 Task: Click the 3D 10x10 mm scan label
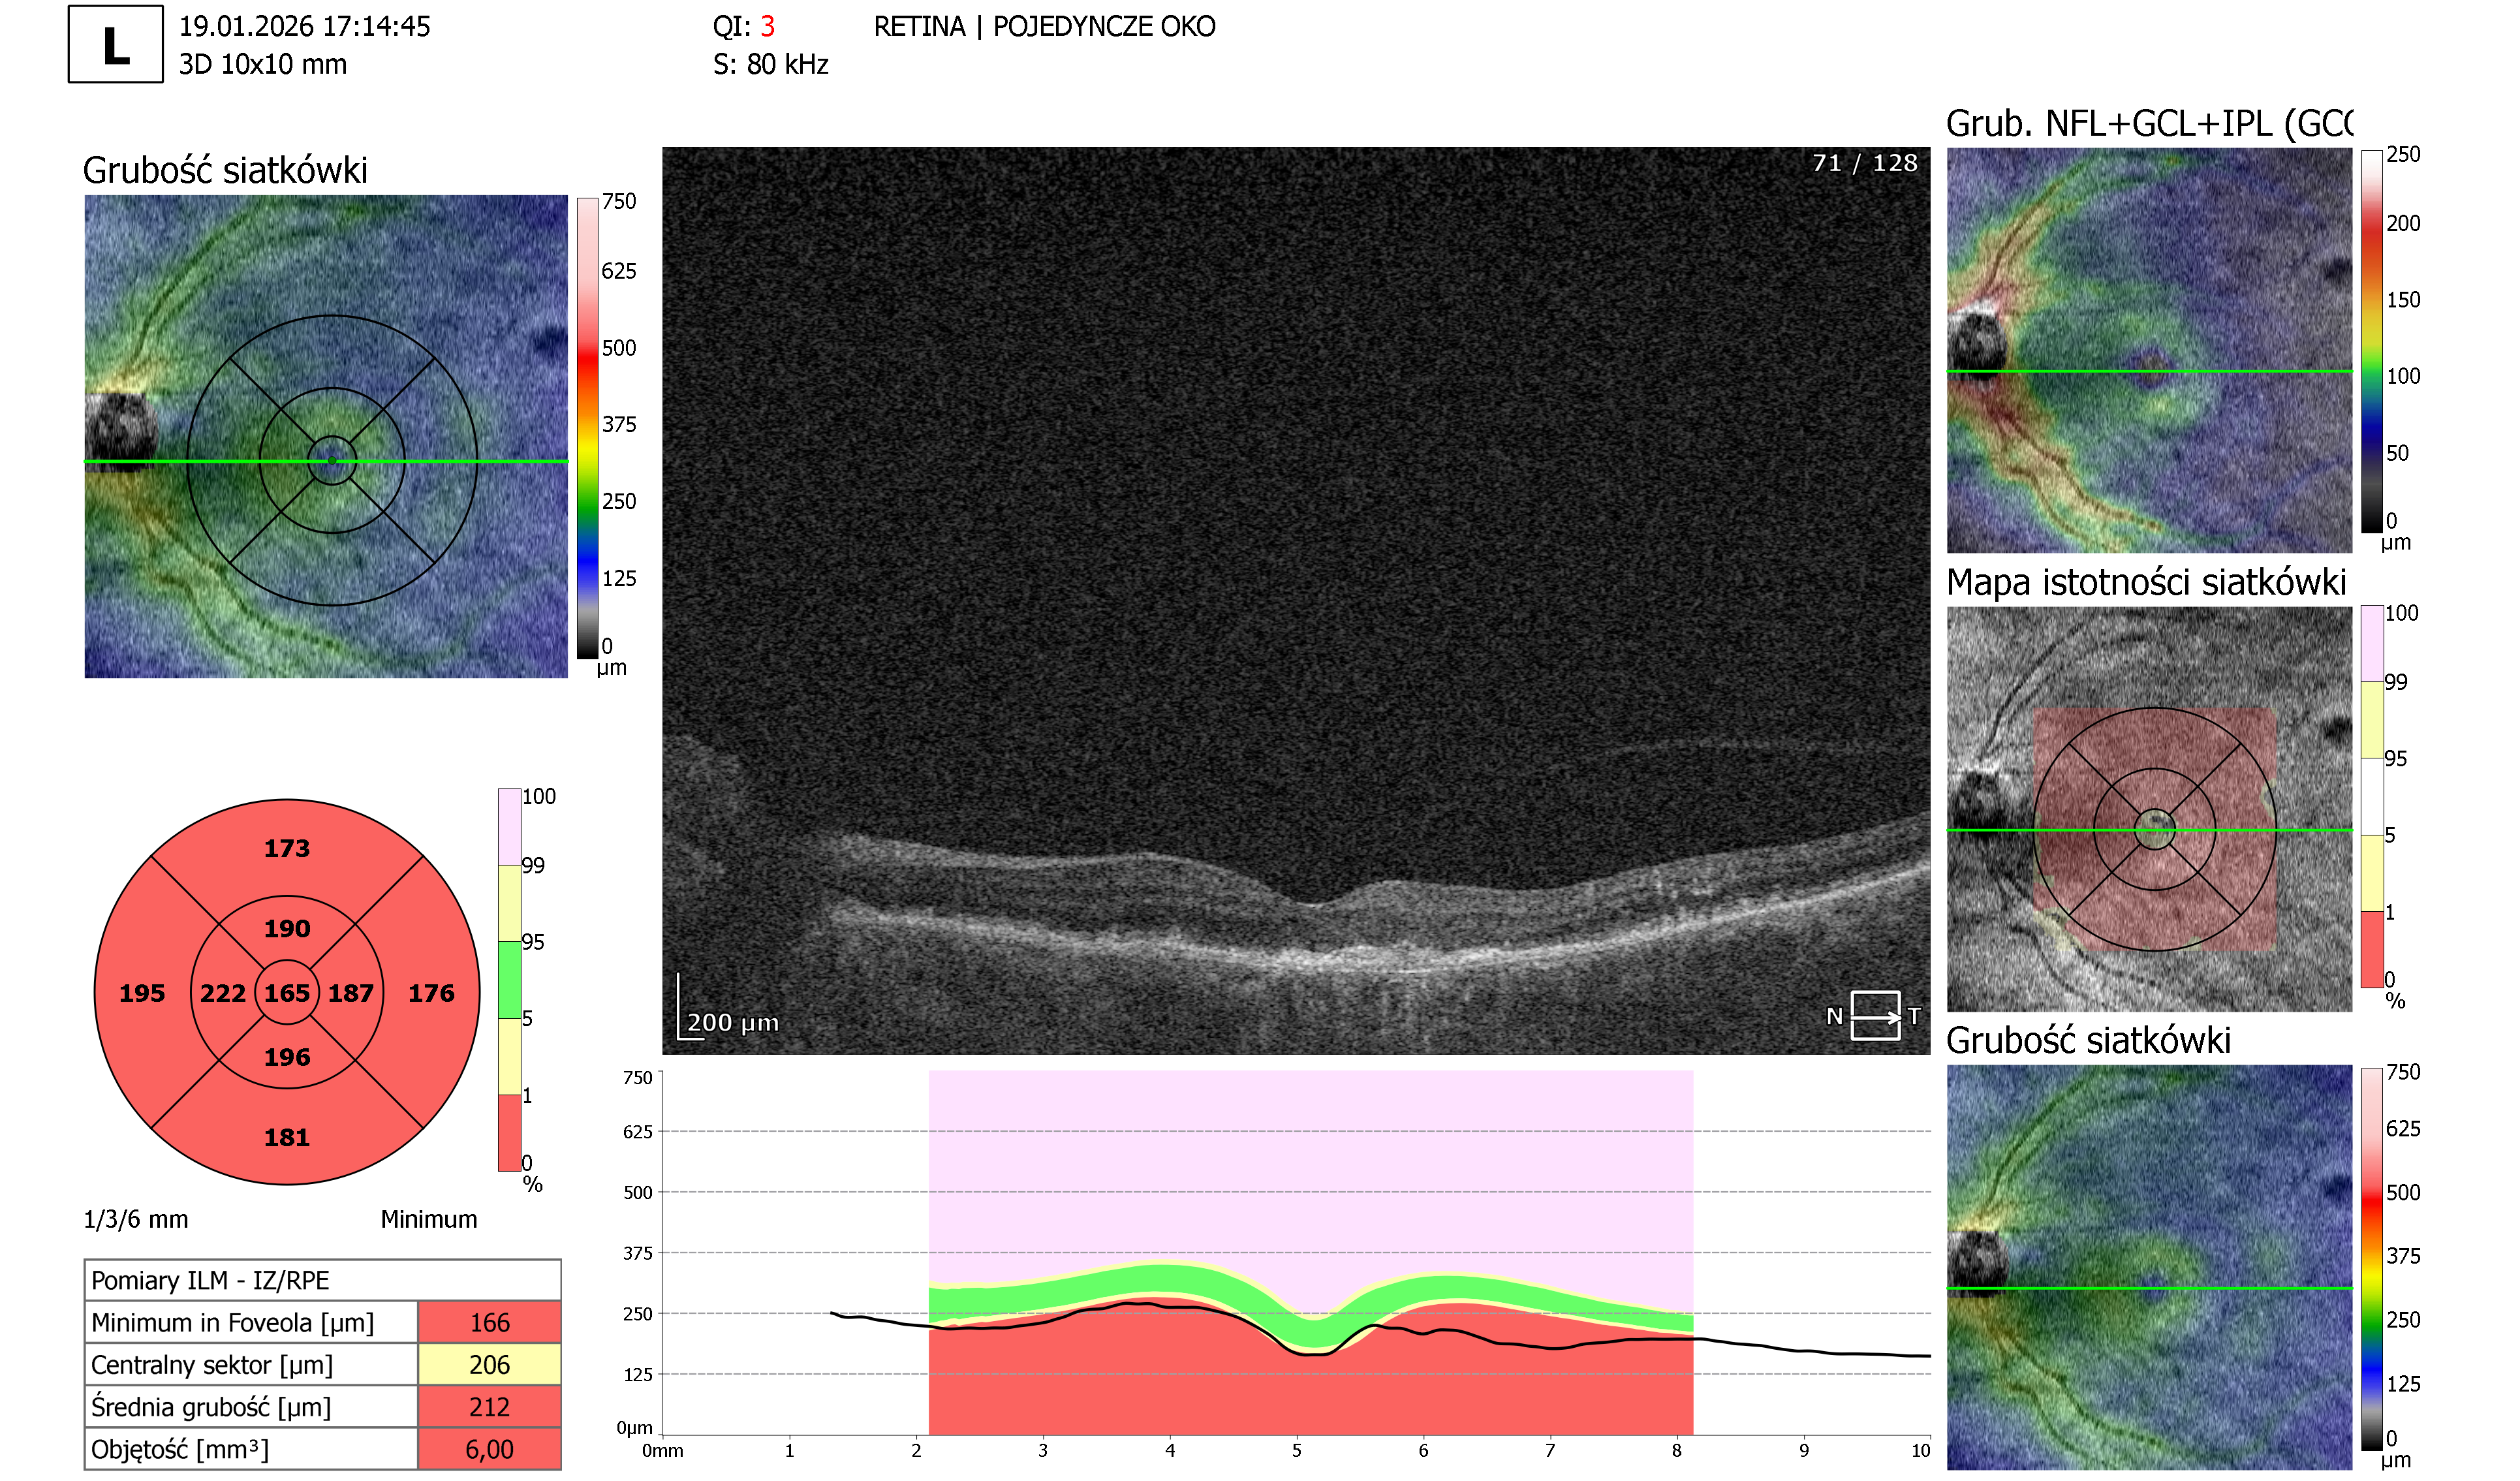point(263,64)
